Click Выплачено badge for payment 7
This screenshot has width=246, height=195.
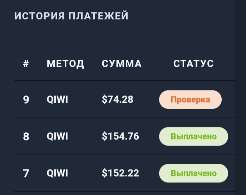[193, 173]
